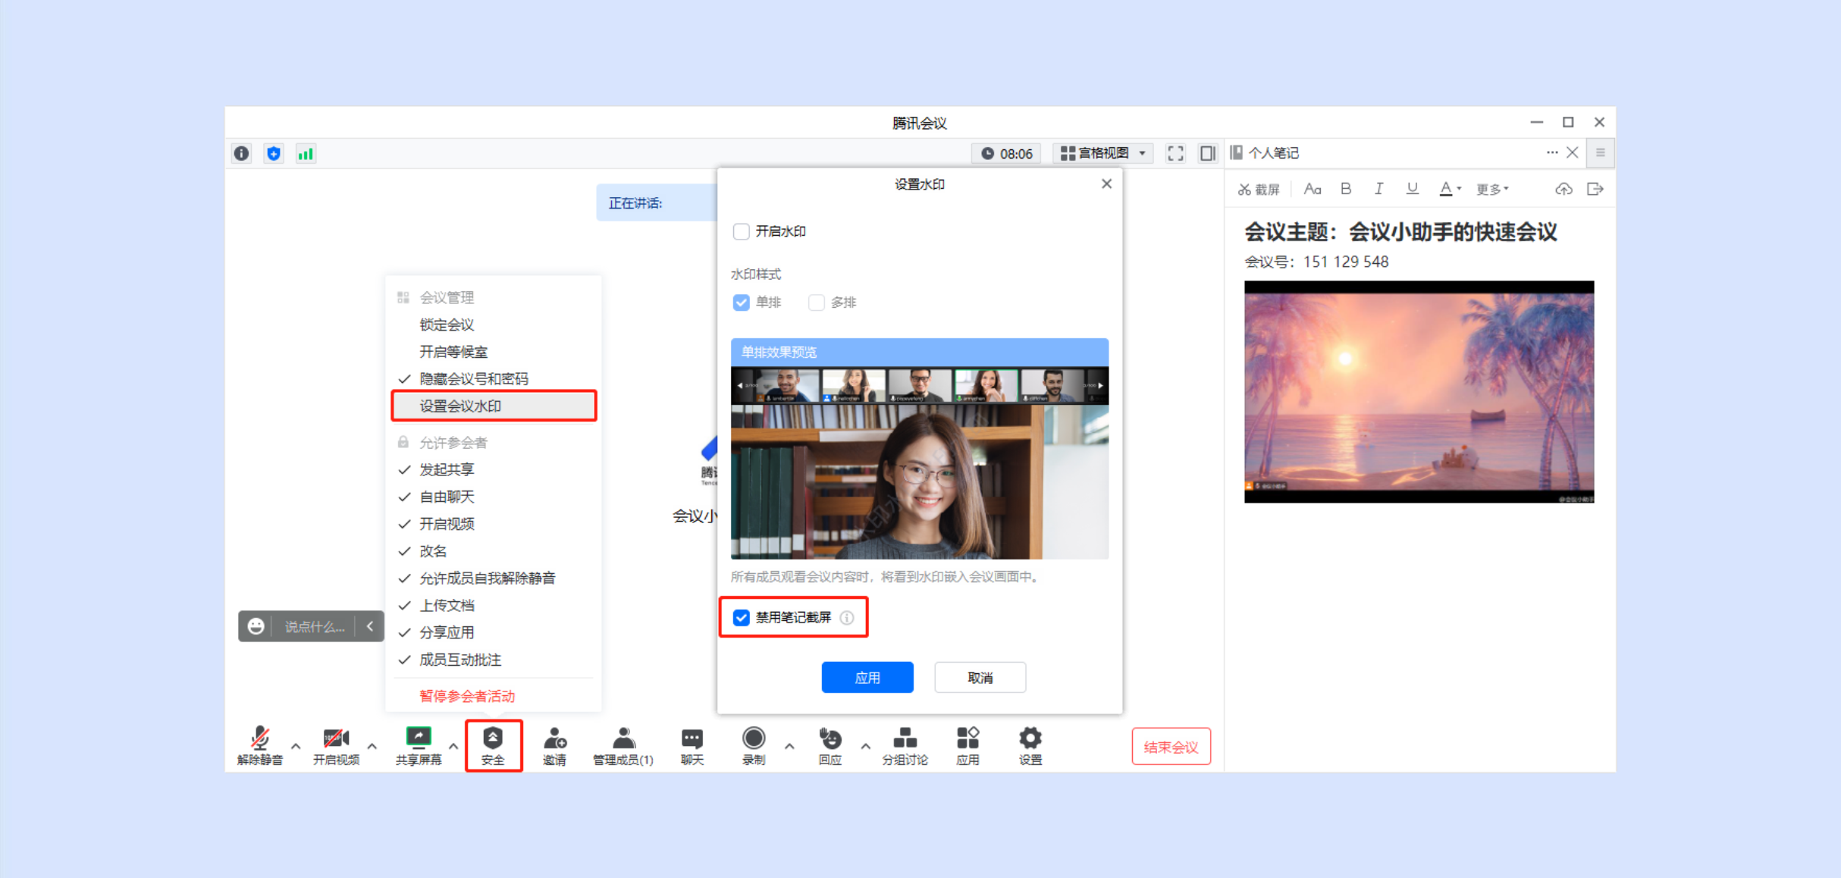The height and width of the screenshot is (878, 1841).
Task: Toggle bold formatting in notes
Action: click(1346, 190)
